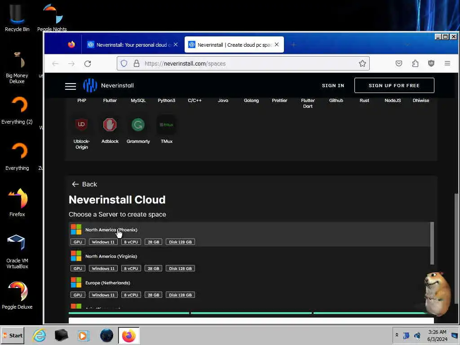This screenshot has width=460, height=345.
Task: Open the Windows Start menu
Action: click(x=13, y=335)
